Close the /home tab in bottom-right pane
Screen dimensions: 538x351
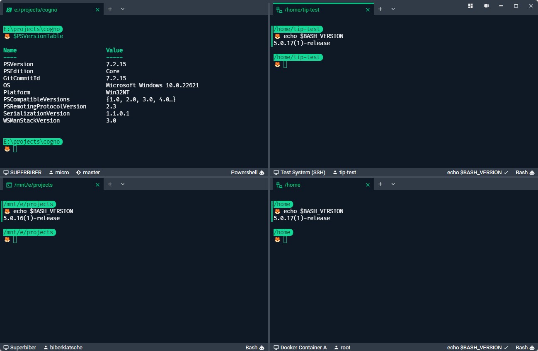pos(368,185)
